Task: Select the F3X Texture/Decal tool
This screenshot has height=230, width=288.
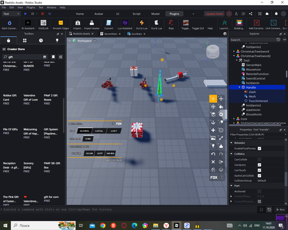Action: click(213, 138)
